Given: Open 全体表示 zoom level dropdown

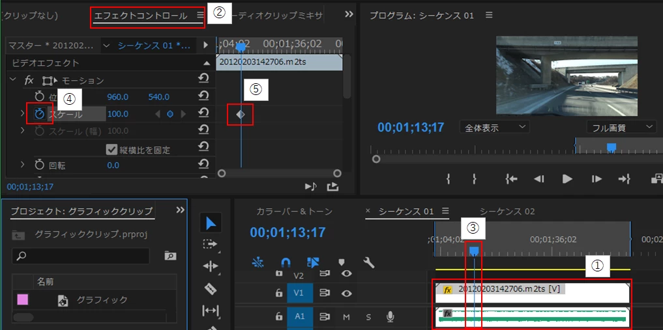Looking at the screenshot, I should coord(495,127).
